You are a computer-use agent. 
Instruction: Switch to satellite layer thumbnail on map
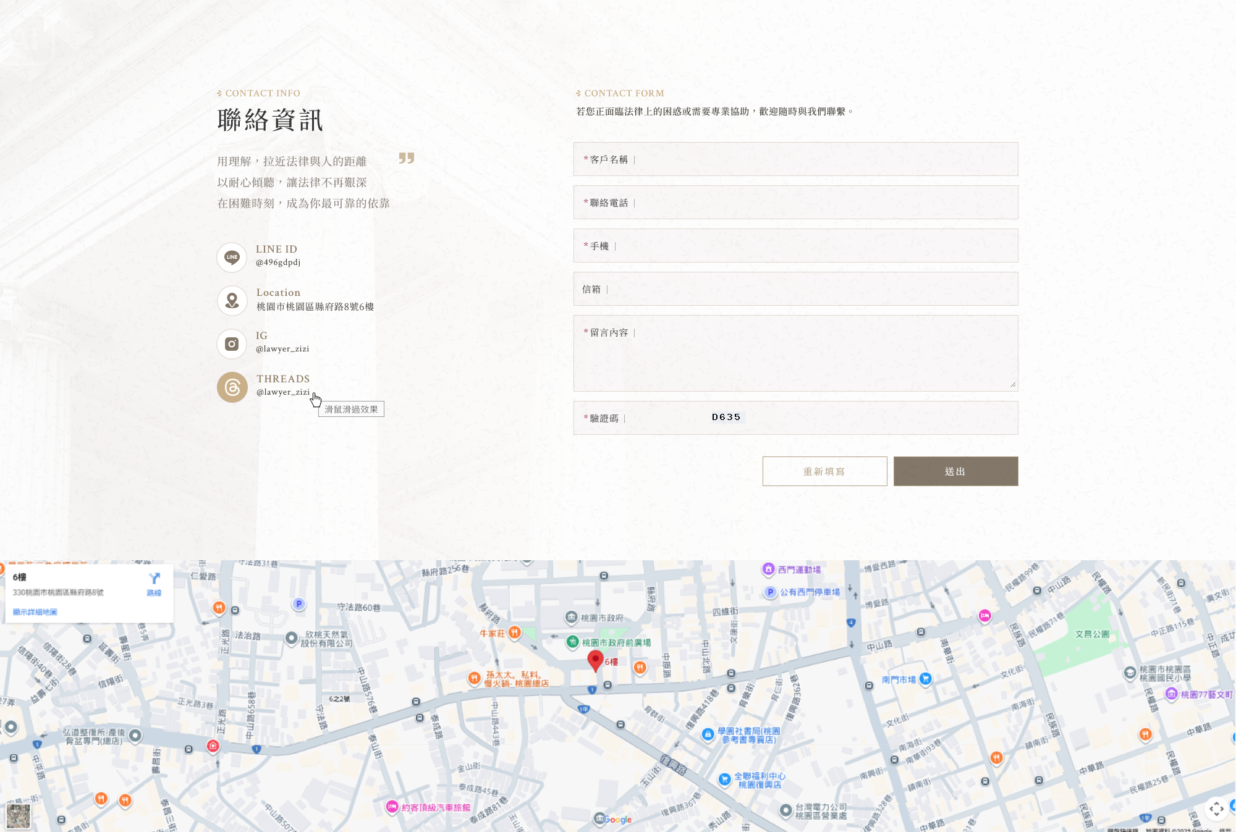(18, 815)
